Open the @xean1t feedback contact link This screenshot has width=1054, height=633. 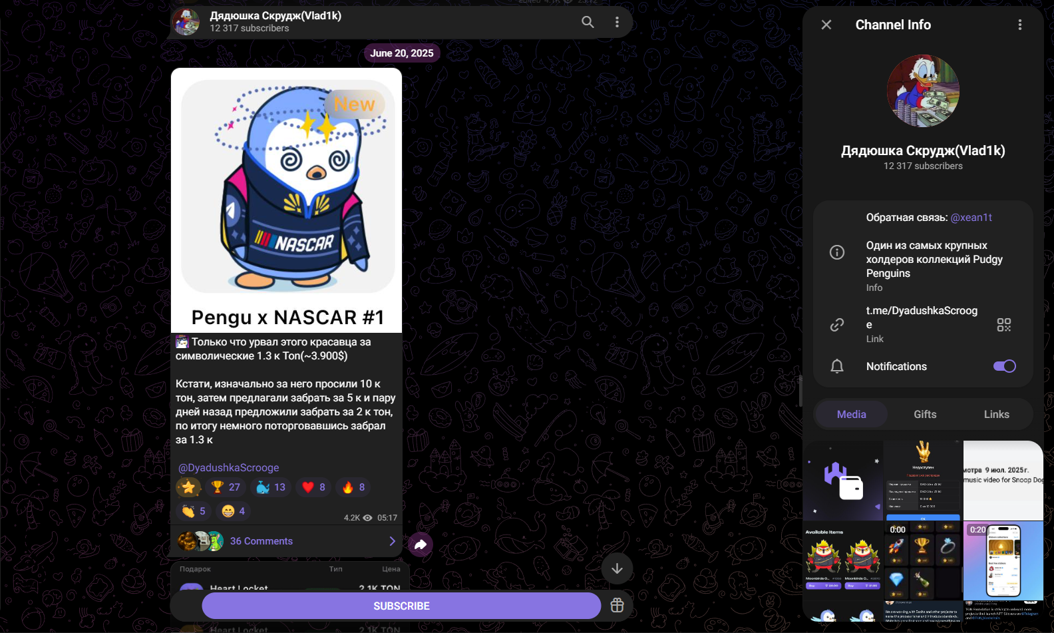(x=971, y=218)
